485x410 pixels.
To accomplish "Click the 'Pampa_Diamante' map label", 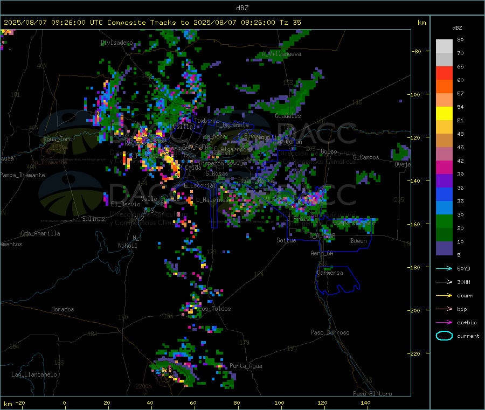I will pos(22,175).
